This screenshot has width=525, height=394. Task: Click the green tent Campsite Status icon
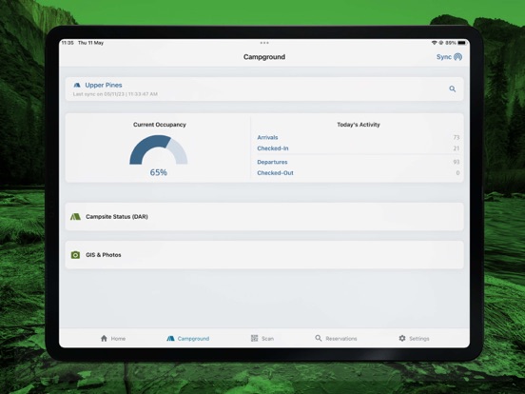coord(75,216)
